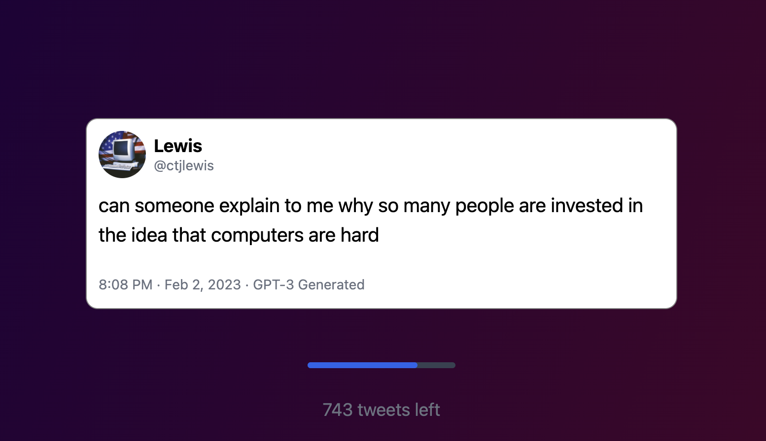The height and width of the screenshot is (441, 766).
Task: Click the '743 tweets left' counter text
Action: coord(382,409)
